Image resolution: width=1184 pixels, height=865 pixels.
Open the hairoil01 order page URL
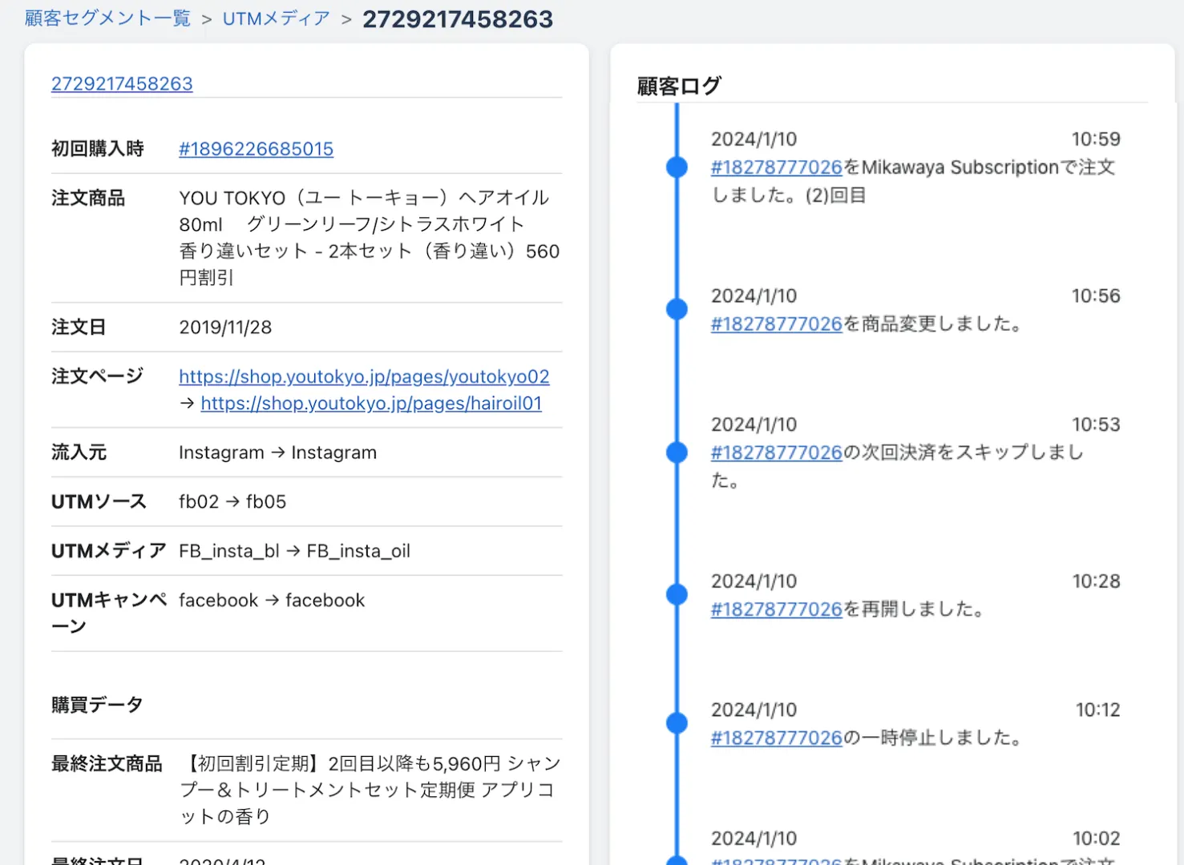(x=371, y=403)
